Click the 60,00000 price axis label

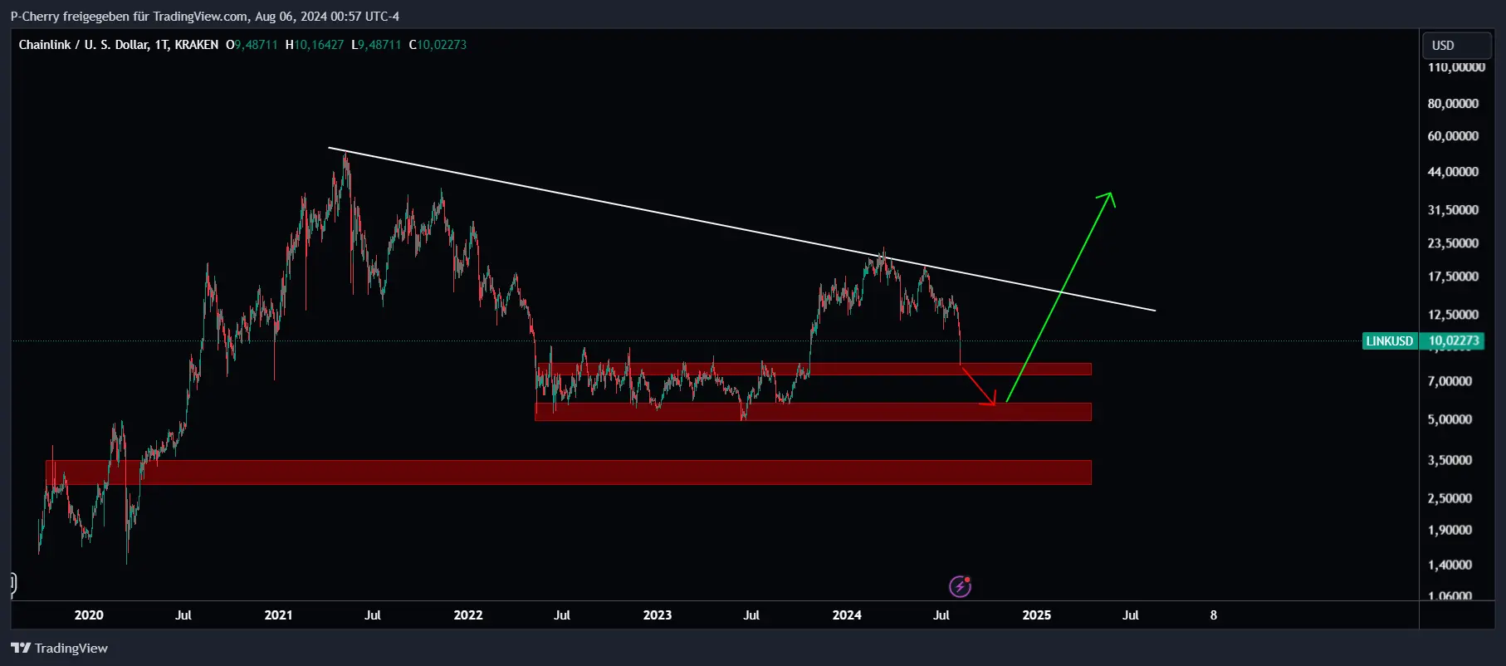(1453, 136)
